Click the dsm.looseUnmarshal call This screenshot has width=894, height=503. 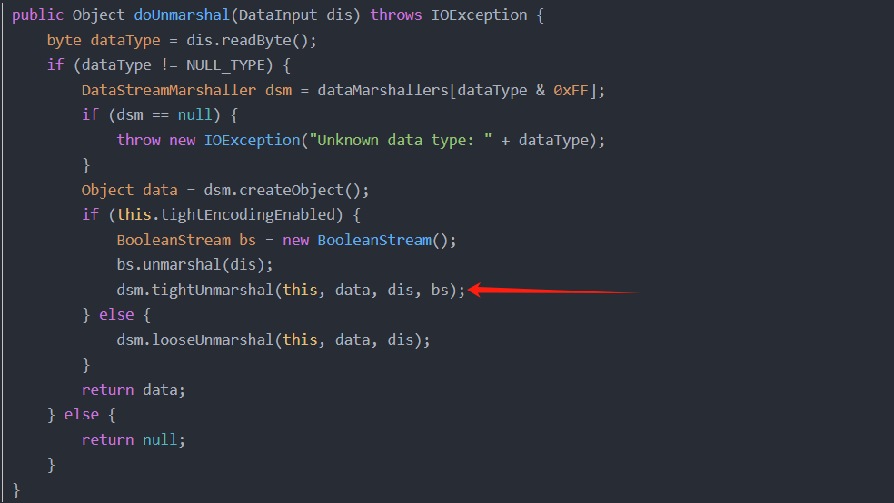tap(273, 340)
